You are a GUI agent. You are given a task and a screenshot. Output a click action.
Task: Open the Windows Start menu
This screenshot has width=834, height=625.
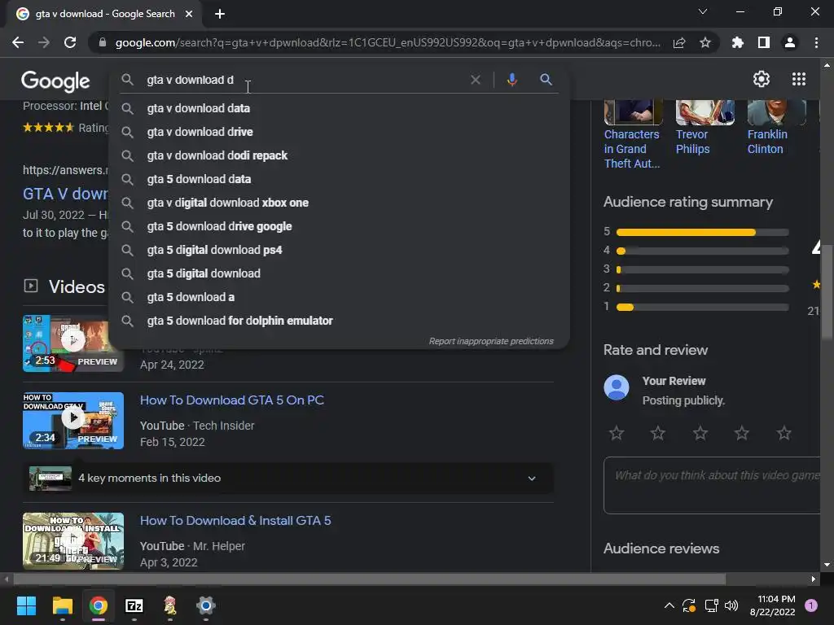26,605
